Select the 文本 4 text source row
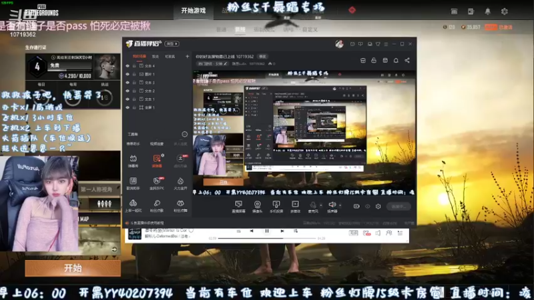The height and width of the screenshot is (300, 534). click(x=157, y=66)
